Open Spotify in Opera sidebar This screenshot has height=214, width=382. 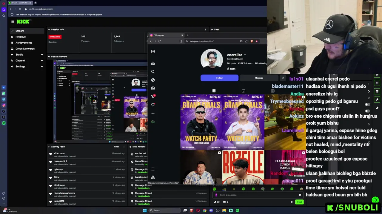click(4, 123)
